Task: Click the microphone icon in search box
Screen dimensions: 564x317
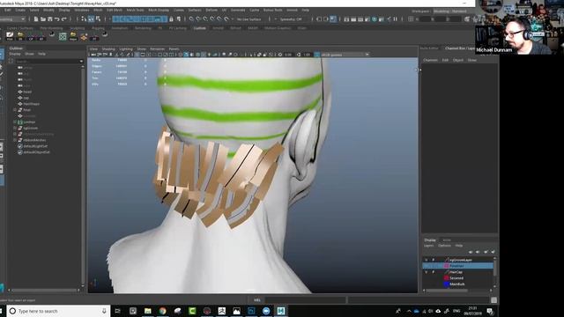Action: tap(104, 311)
